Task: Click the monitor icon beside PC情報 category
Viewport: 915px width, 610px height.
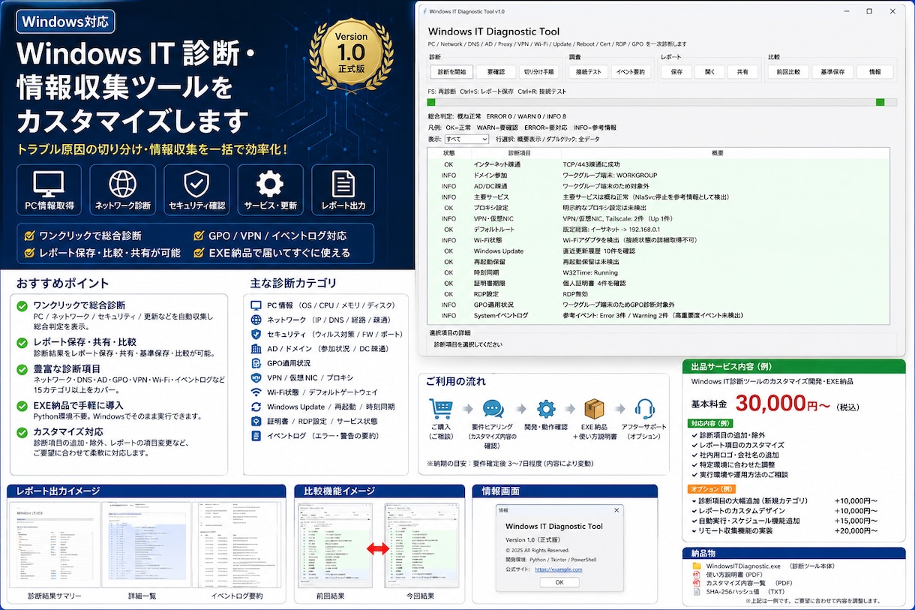Action: (x=256, y=306)
